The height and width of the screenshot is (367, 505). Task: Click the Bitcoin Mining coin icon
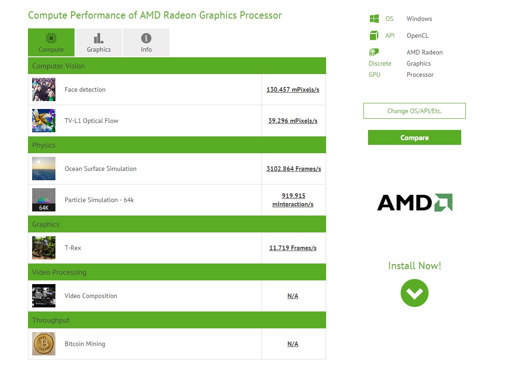[44, 344]
